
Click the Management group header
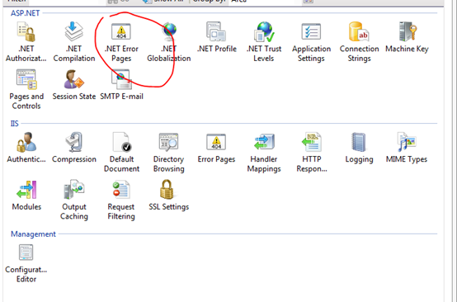tap(33, 234)
